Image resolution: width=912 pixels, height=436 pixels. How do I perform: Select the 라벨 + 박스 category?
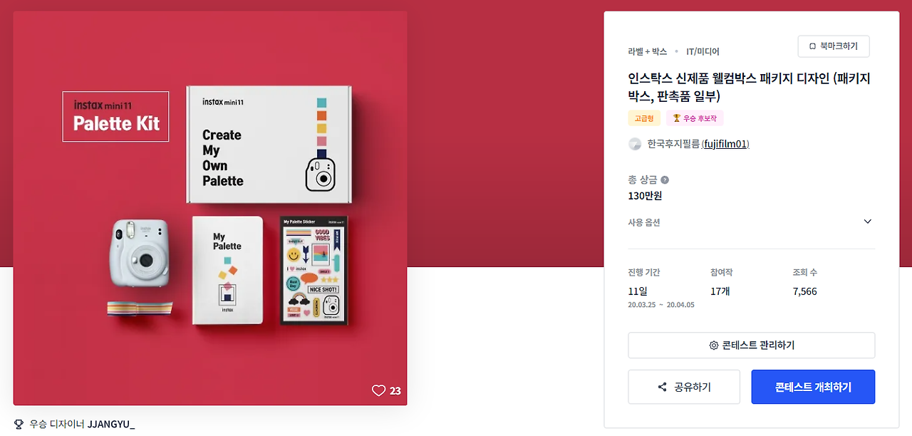click(x=647, y=51)
